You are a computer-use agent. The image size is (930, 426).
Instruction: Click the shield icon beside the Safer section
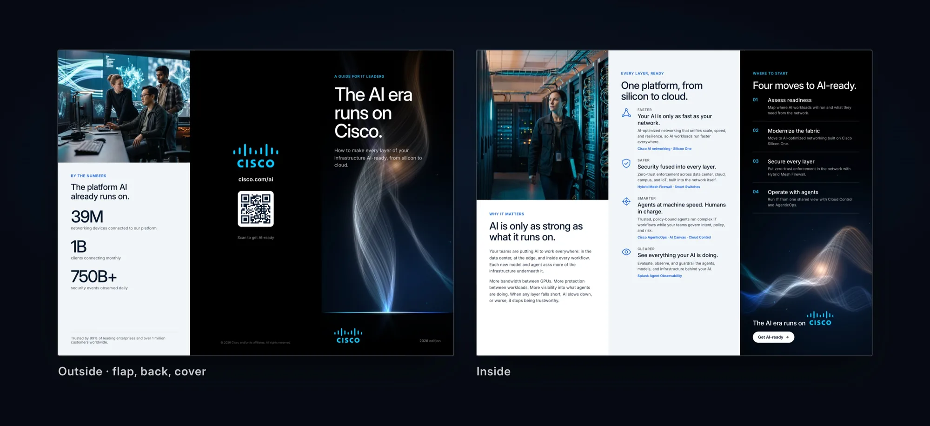[626, 163]
